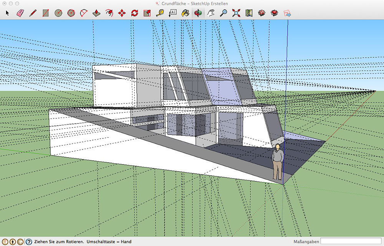Pick the pink Eraser tool
Image resolution: width=384 pixels, height=246 pixels.
click(x=20, y=13)
